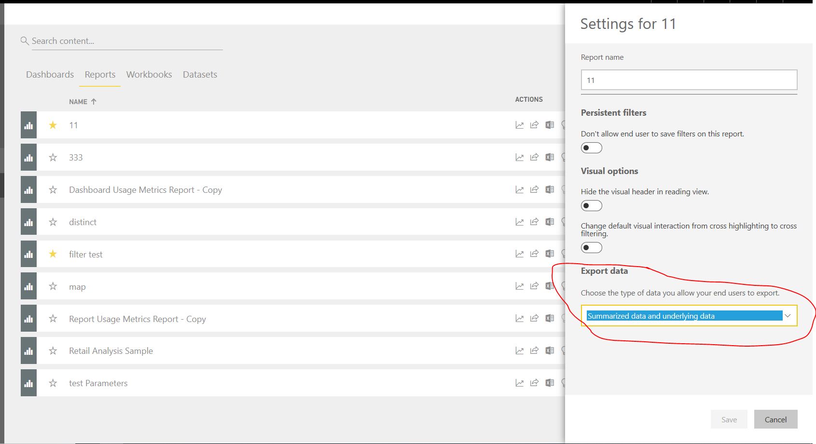816x444 pixels.
Task: Open Report Usage Metrics Report - Copy
Action: [138, 319]
